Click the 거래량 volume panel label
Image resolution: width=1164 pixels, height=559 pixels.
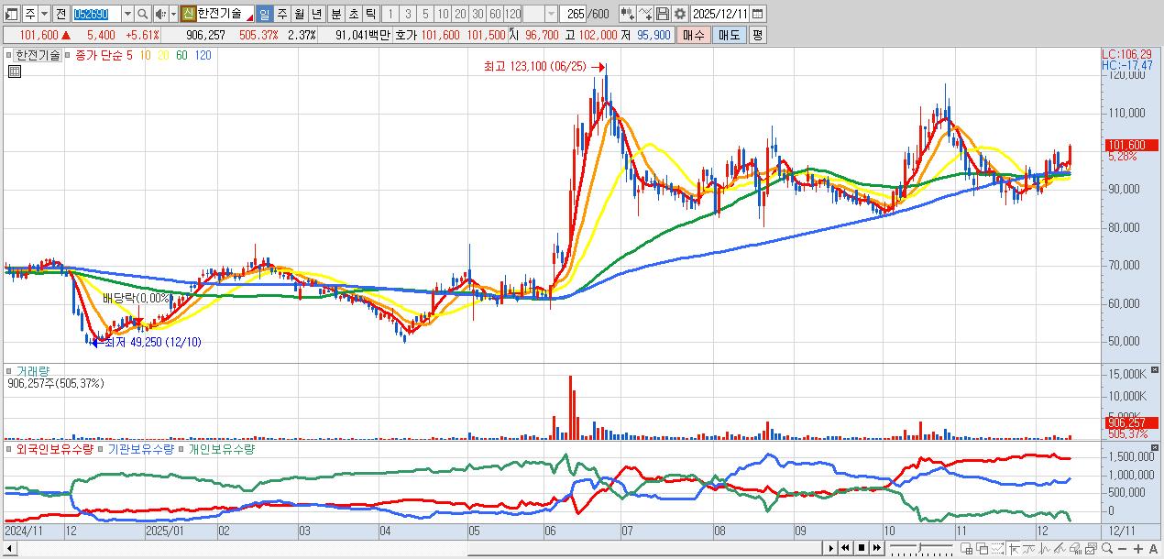33,371
